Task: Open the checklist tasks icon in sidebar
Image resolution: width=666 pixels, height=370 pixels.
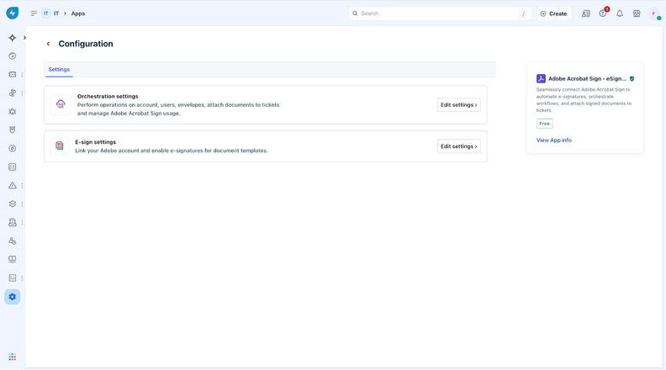Action: 13,167
